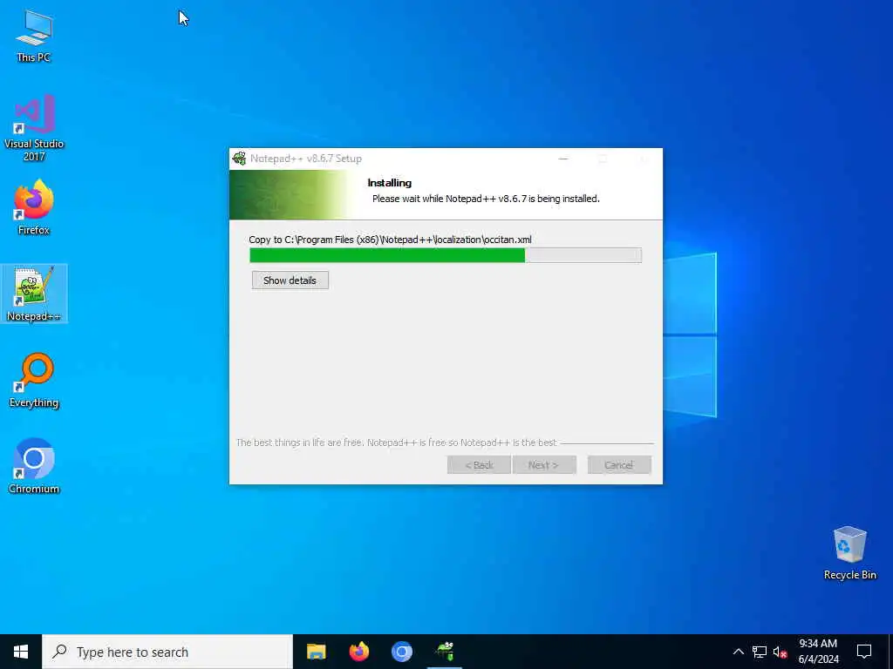Select the Firefox desktop shortcut
The image size is (893, 669).
[x=34, y=207]
